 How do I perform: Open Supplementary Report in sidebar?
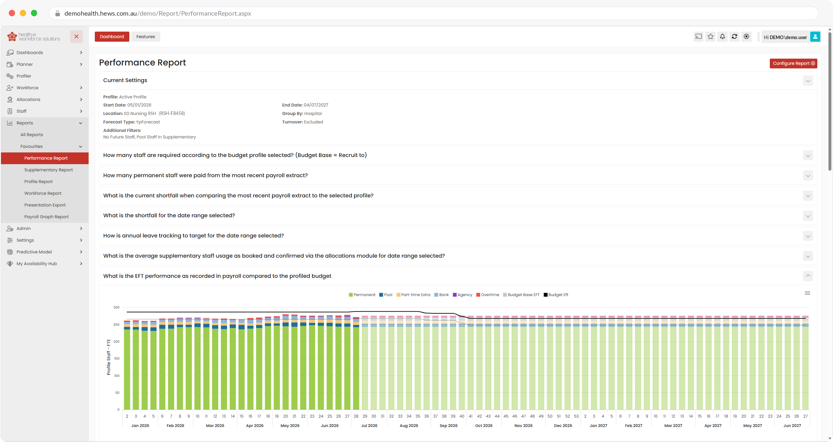point(49,170)
